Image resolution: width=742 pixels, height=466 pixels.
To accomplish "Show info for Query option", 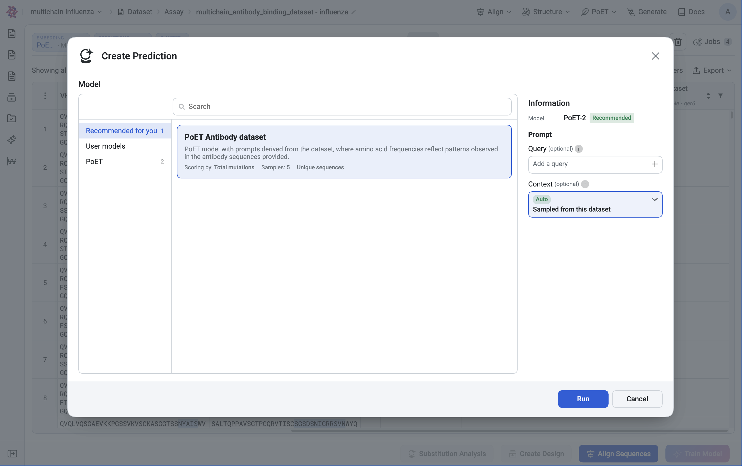I will tap(578, 149).
